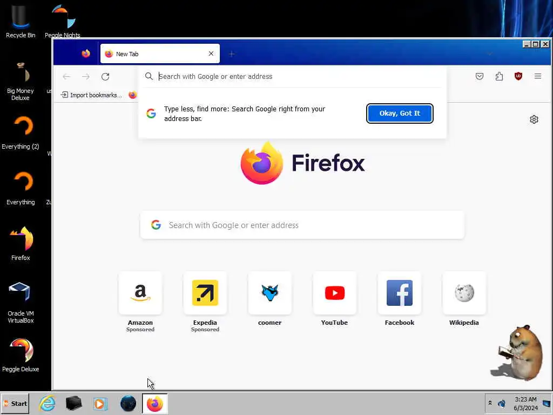Click the show desktop tray icon
This screenshot has width=553, height=415.
[547, 403]
